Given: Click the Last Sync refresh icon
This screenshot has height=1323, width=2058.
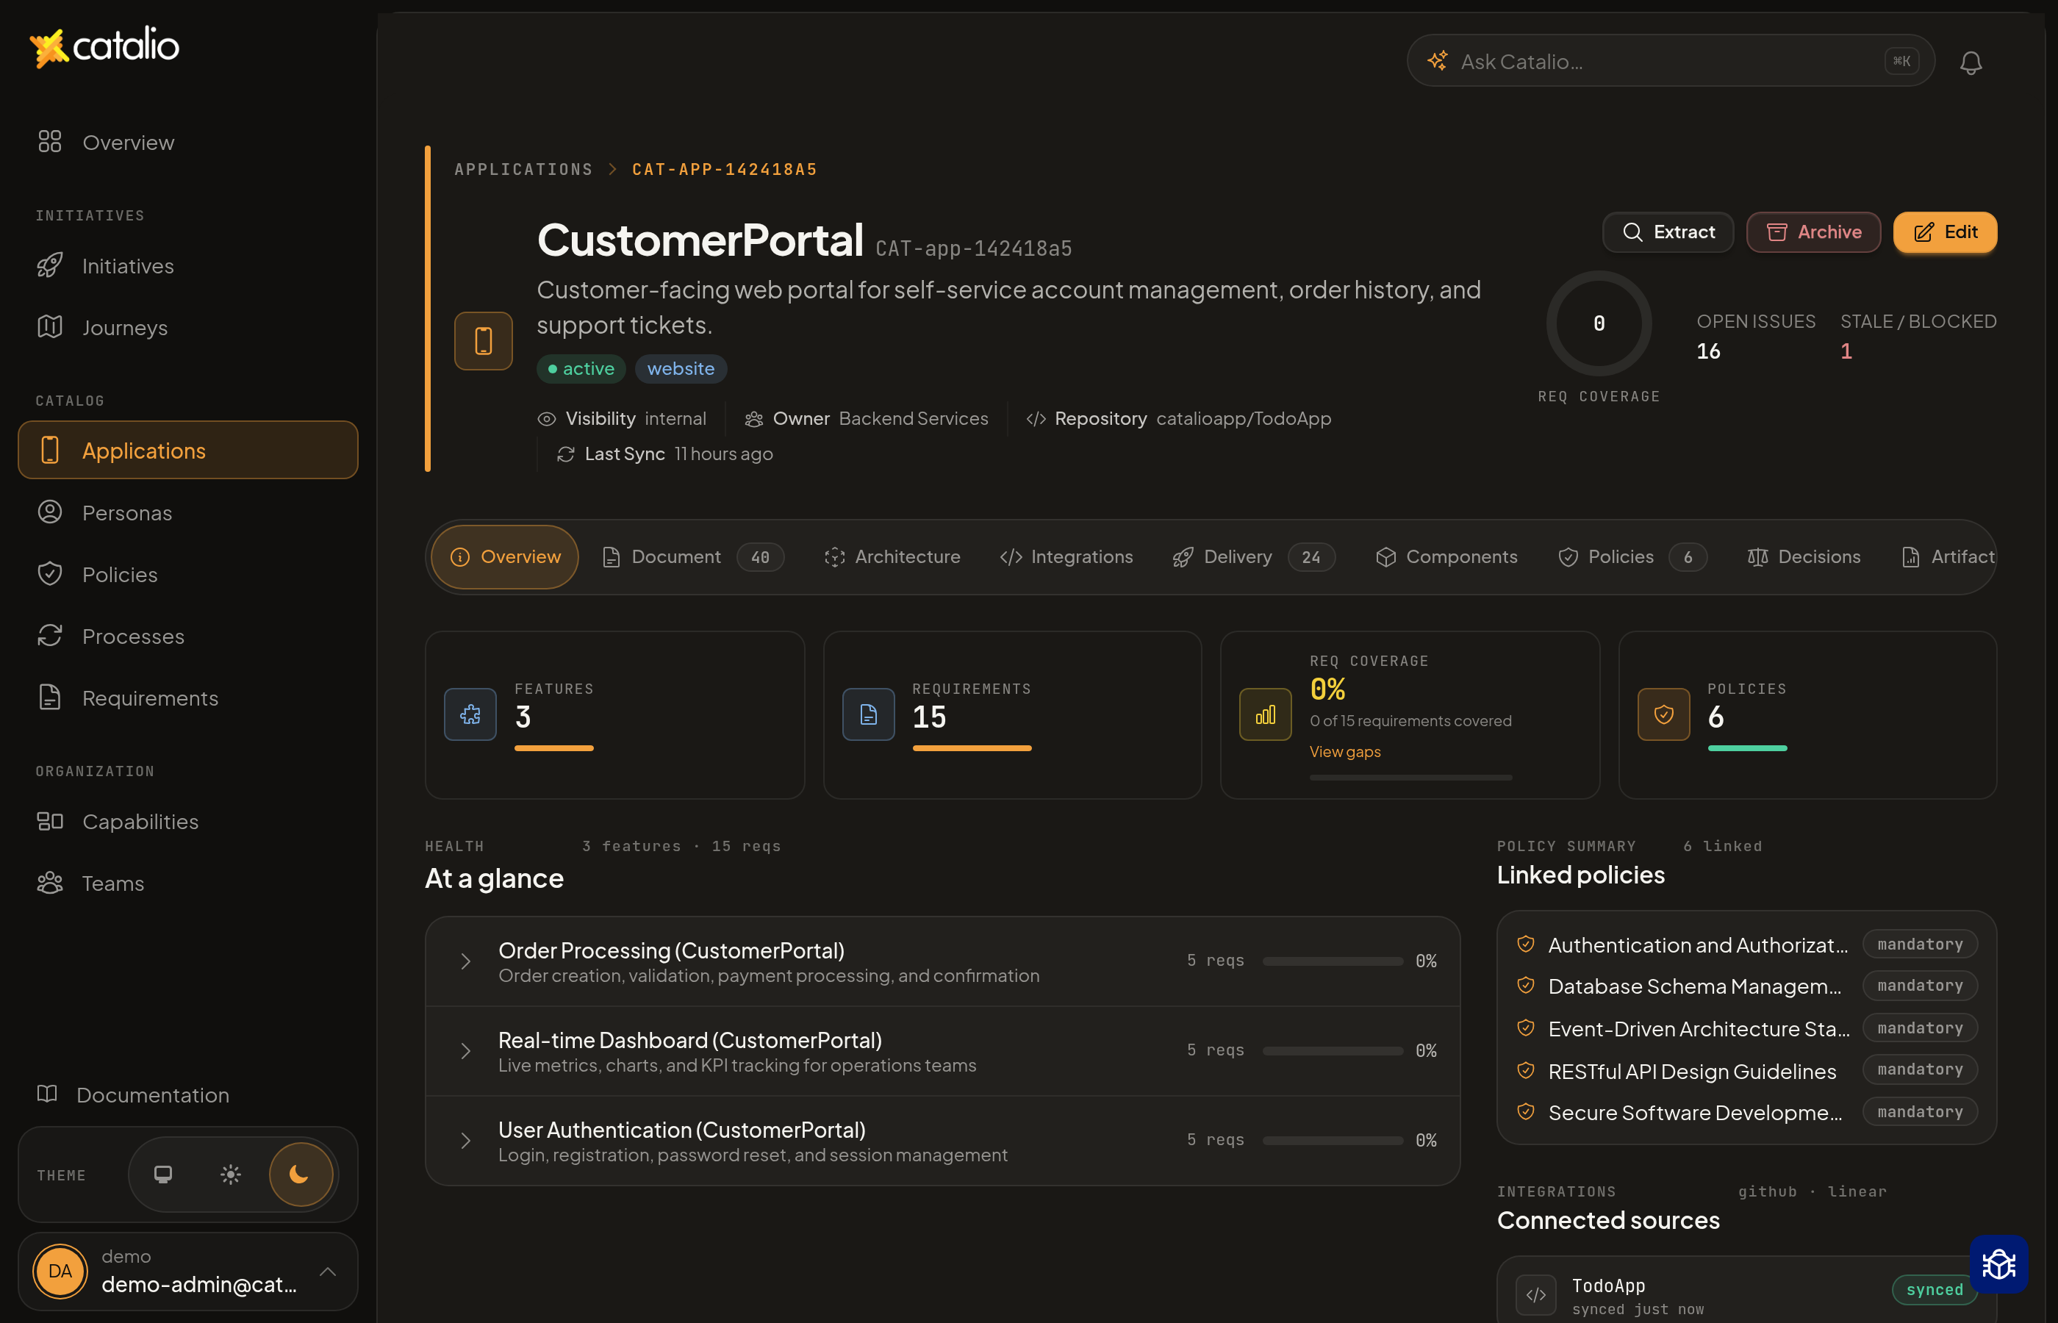Looking at the screenshot, I should coord(565,454).
